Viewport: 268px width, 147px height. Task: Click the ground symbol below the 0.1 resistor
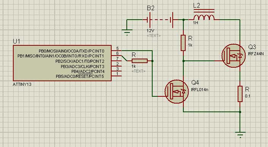pyautogui.click(x=240, y=135)
